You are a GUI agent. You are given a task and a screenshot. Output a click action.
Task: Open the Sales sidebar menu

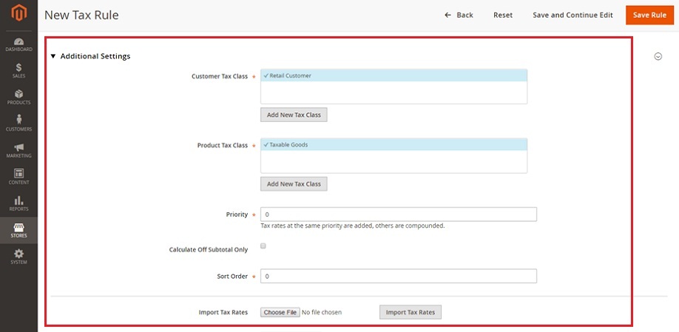coord(18,70)
